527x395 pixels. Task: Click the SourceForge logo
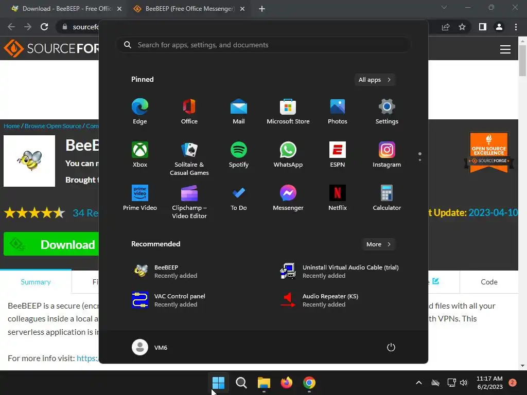pyautogui.click(x=51, y=48)
